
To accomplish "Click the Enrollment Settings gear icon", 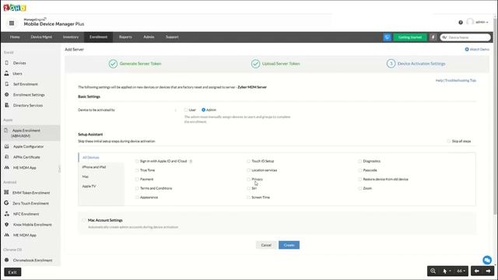I will tap(7, 95).
